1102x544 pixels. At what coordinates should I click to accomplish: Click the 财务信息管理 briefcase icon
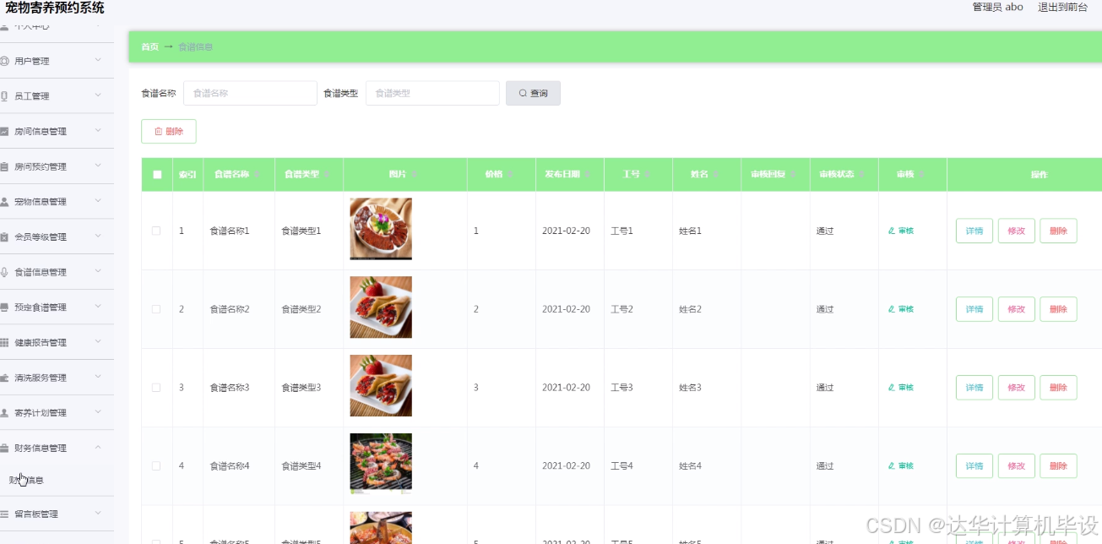point(5,448)
